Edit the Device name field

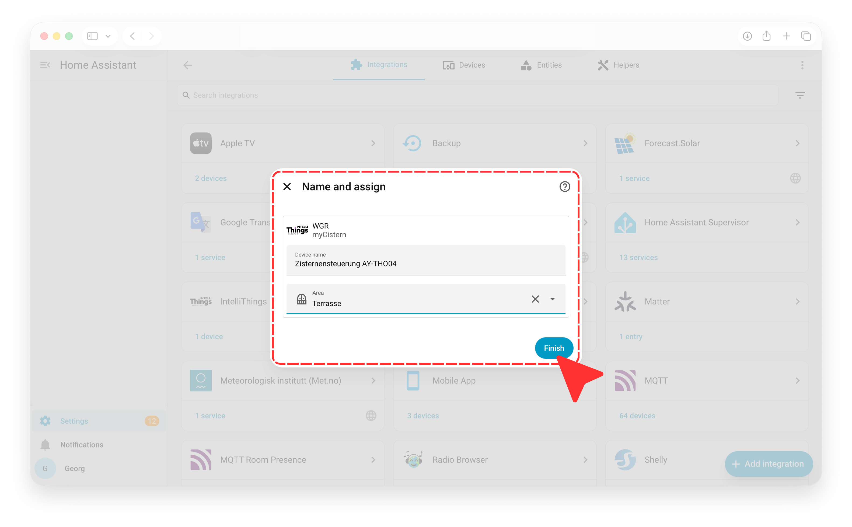[x=426, y=260]
